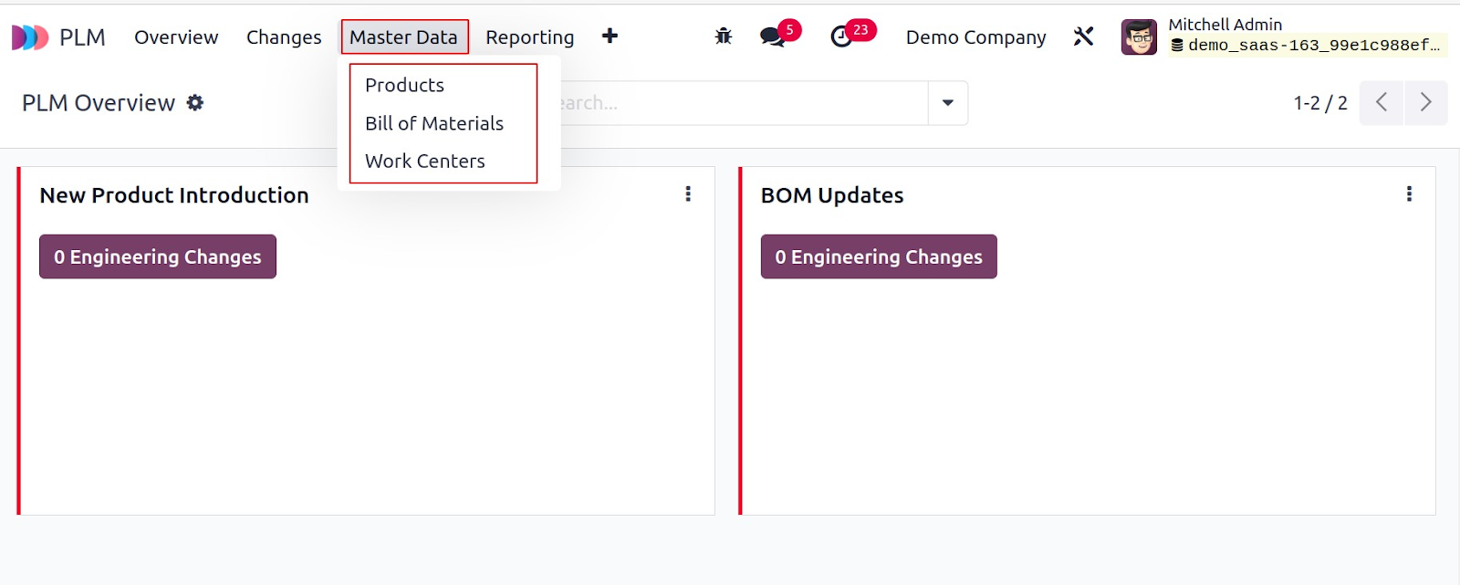Click Engineering Changes button under BOM Updates

879,256
